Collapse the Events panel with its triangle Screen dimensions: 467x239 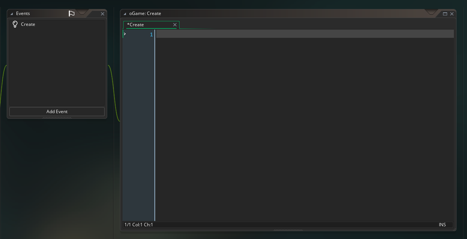click(x=12, y=14)
